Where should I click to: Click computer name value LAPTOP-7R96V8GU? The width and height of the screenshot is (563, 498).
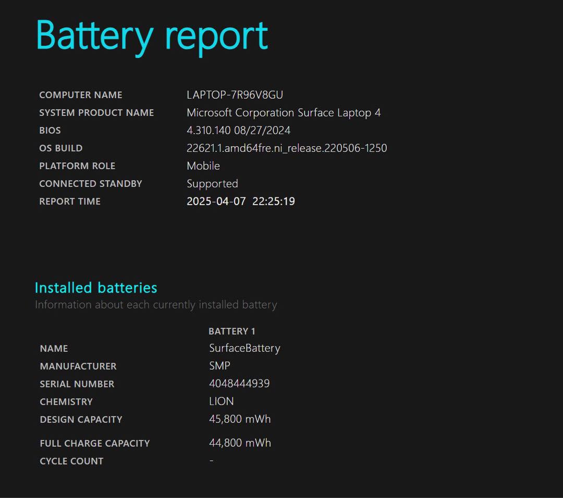235,95
